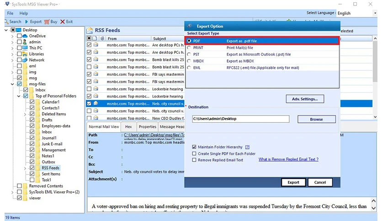Click the eml folder icon in tree
This screenshot has width=382, height=221.
[25, 66]
